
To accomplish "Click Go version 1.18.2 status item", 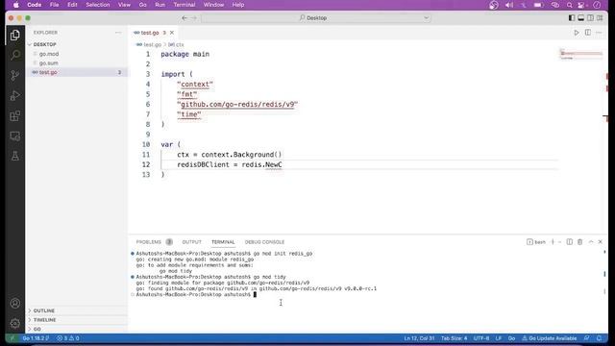I will [x=36, y=338].
